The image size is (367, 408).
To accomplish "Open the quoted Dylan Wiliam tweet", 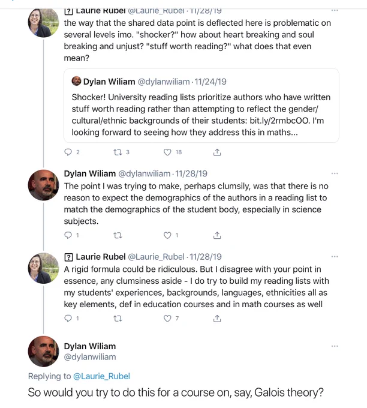I will 201,106.
